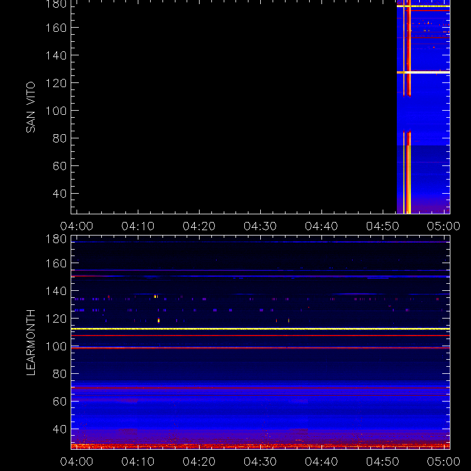Pick the 100 tick label on Learmonth plot

pos(56,346)
